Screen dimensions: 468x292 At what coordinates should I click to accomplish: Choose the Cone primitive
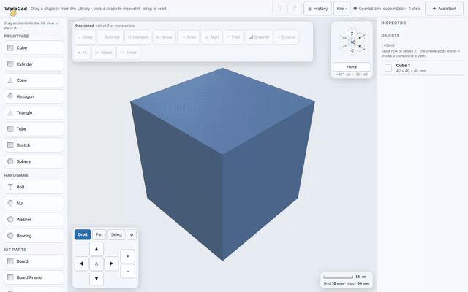[x=34, y=80]
